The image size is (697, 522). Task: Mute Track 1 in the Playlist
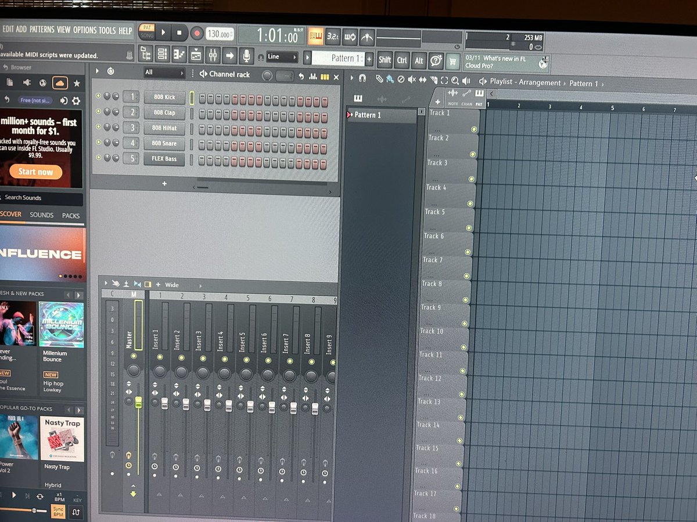(475, 130)
